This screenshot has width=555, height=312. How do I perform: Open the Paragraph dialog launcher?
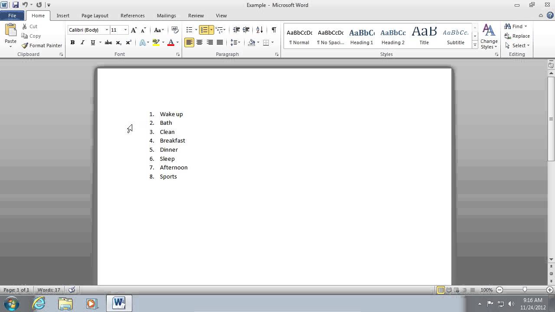tap(277, 55)
